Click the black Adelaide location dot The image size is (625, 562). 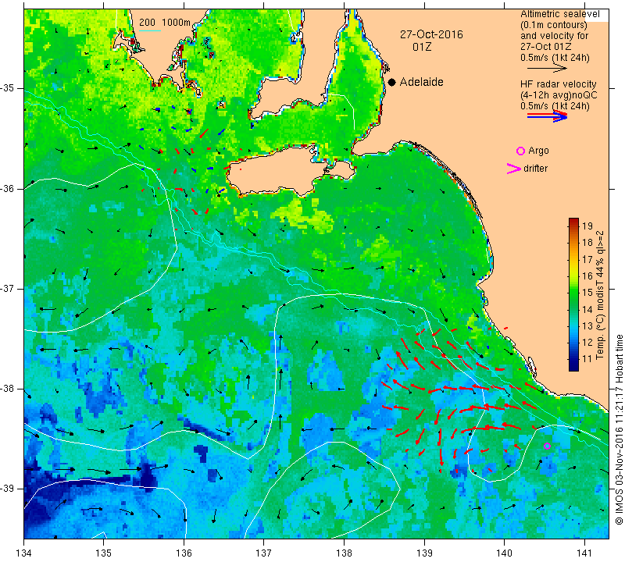click(x=392, y=82)
